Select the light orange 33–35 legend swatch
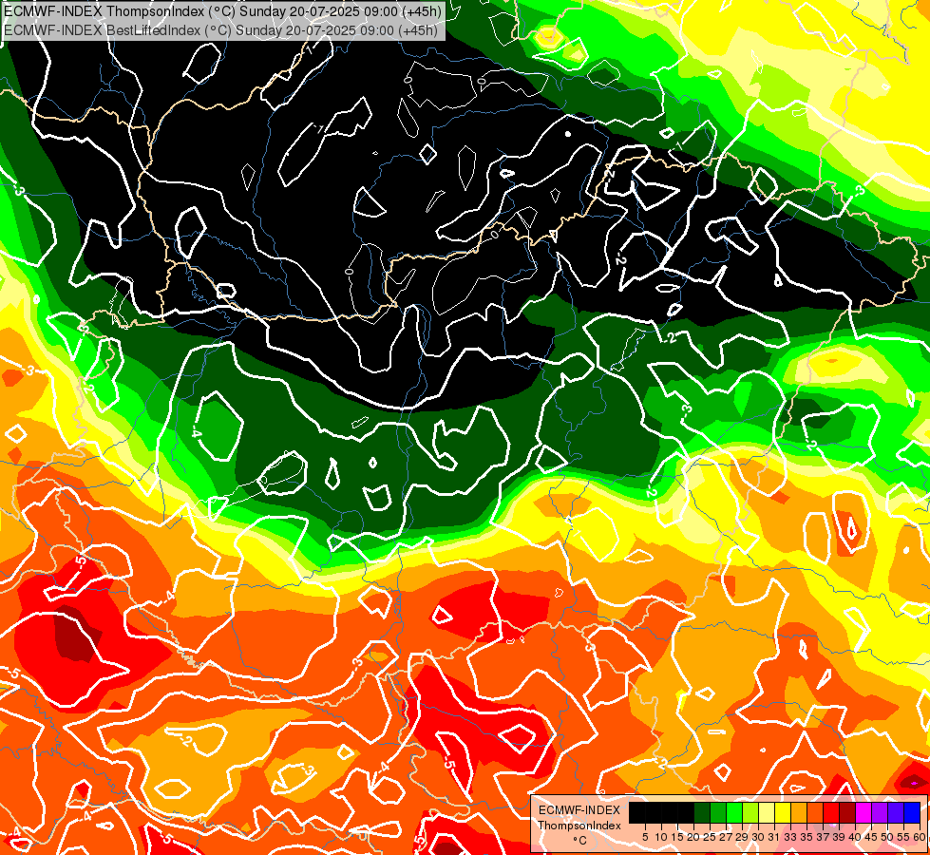The width and height of the screenshot is (930, 855). coord(799,813)
